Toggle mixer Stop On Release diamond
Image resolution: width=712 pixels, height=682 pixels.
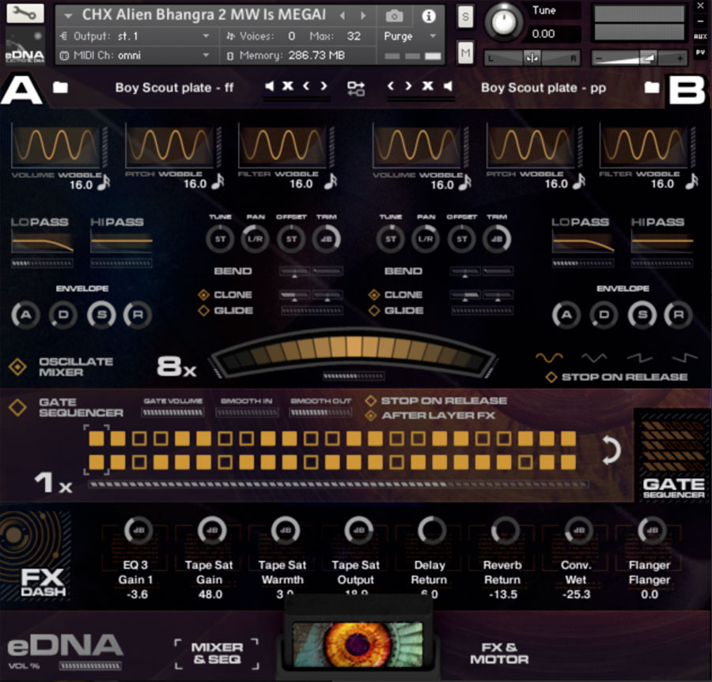pyautogui.click(x=551, y=377)
